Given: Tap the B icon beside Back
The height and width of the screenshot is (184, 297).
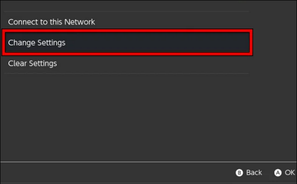Looking at the screenshot, I should coord(239,173).
